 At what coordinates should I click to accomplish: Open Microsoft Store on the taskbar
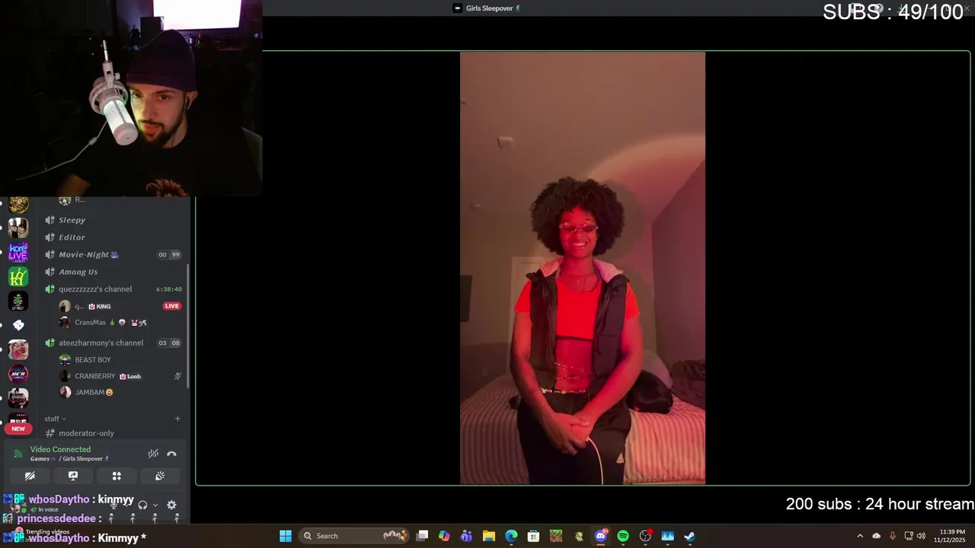pyautogui.click(x=533, y=536)
